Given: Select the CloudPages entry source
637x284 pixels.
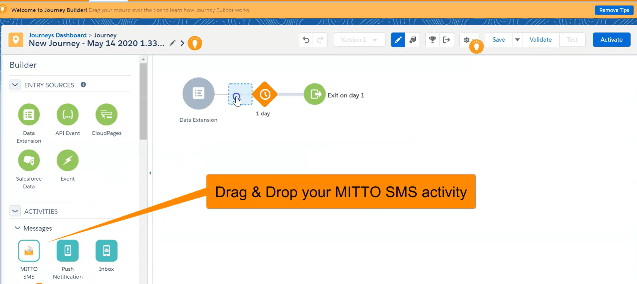Looking at the screenshot, I should 107,114.
